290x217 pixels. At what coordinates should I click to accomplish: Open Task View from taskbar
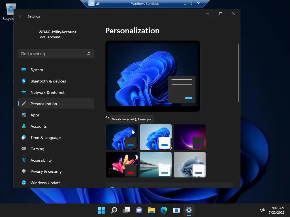[127, 210]
